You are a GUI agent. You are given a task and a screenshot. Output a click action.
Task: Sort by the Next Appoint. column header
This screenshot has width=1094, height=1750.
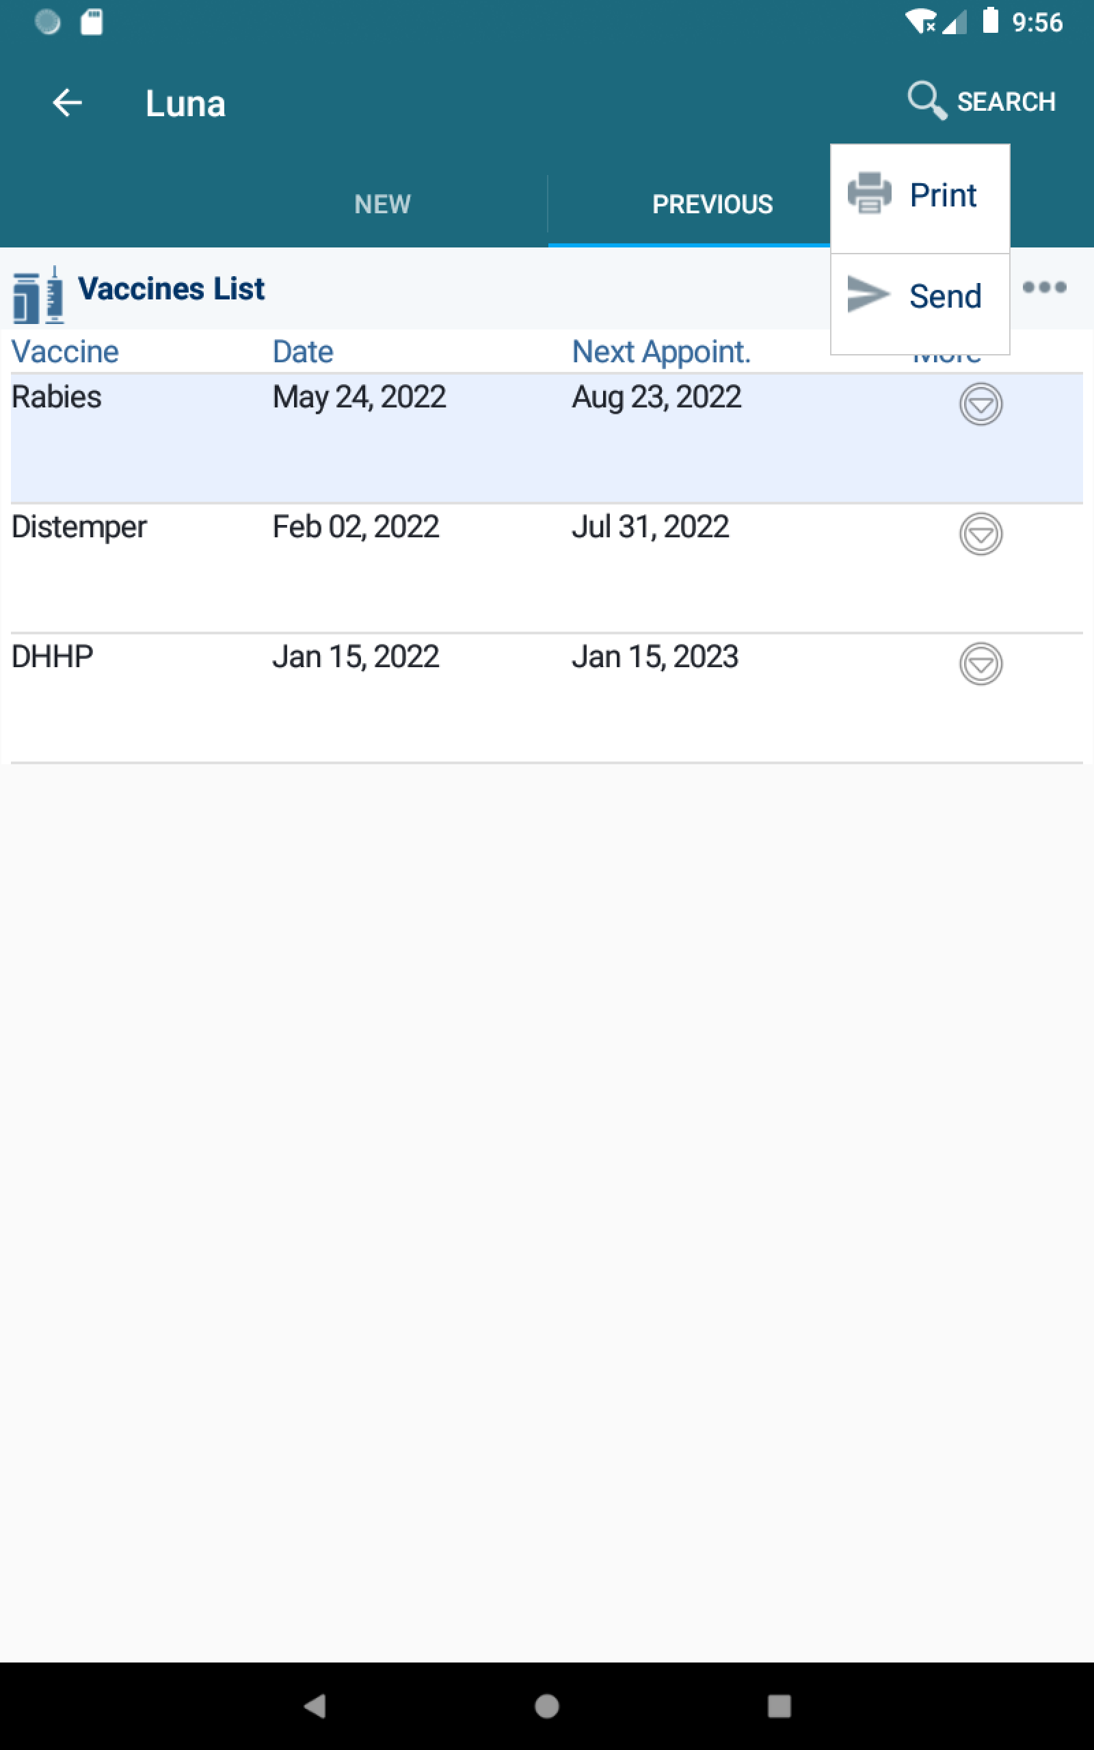point(661,352)
